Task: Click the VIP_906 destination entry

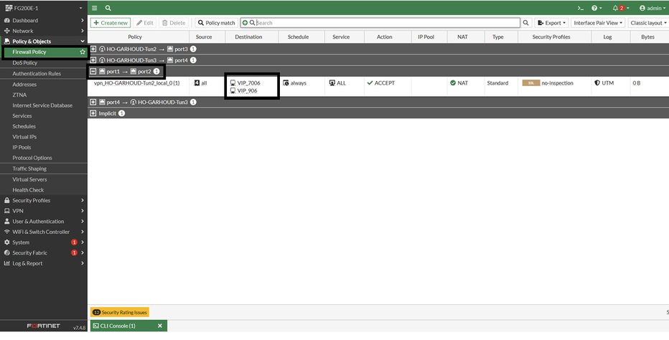Action: pyautogui.click(x=243, y=90)
